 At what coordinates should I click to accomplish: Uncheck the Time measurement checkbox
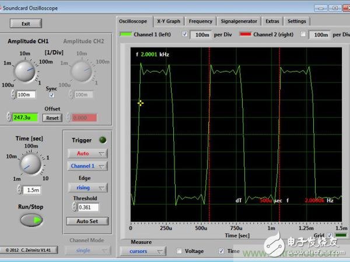point(220,251)
